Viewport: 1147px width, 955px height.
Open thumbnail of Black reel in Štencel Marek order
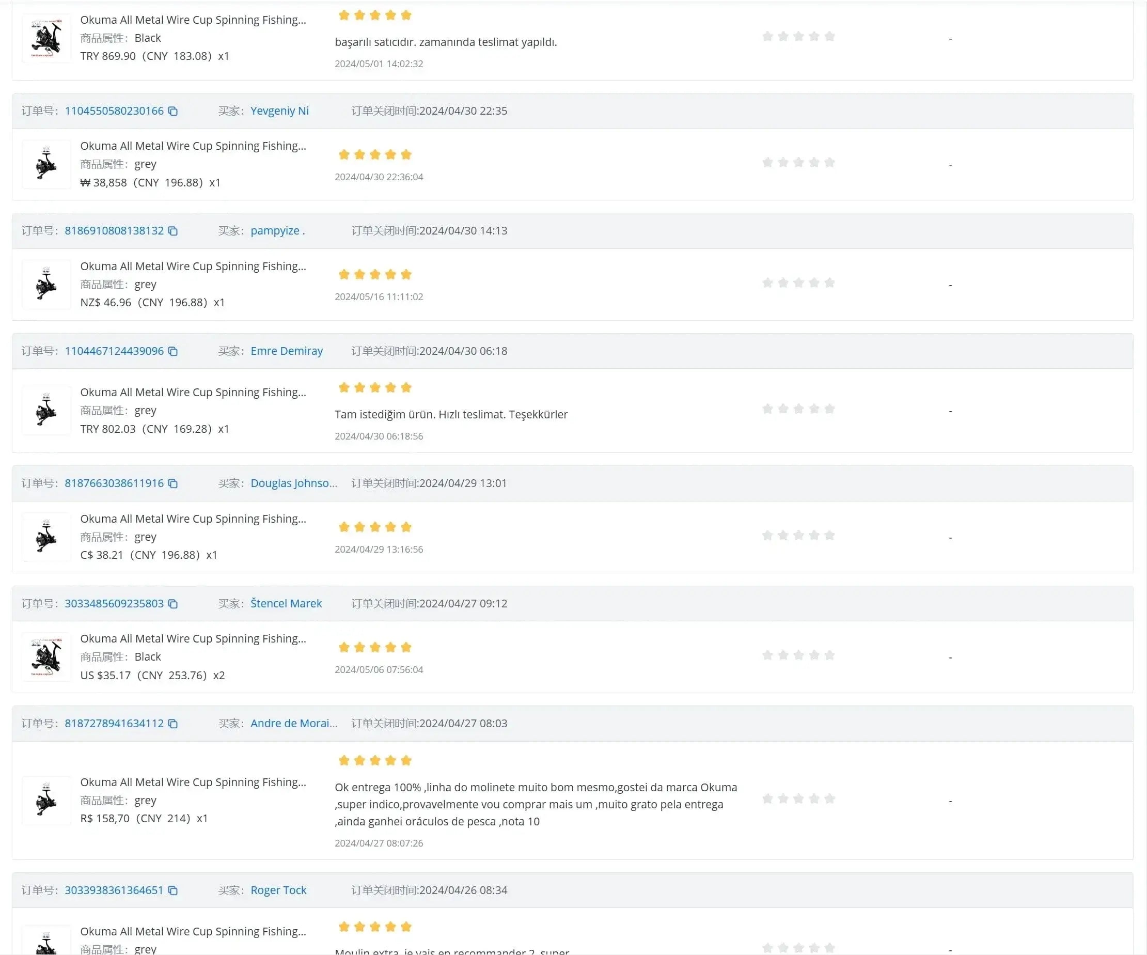pyautogui.click(x=46, y=656)
